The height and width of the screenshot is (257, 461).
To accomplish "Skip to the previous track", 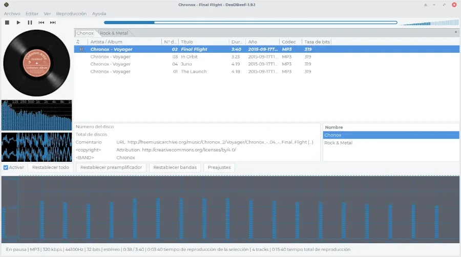I will point(41,23).
